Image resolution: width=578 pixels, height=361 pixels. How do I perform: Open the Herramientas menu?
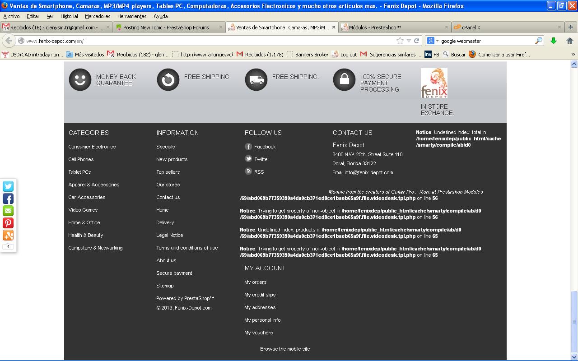(132, 16)
